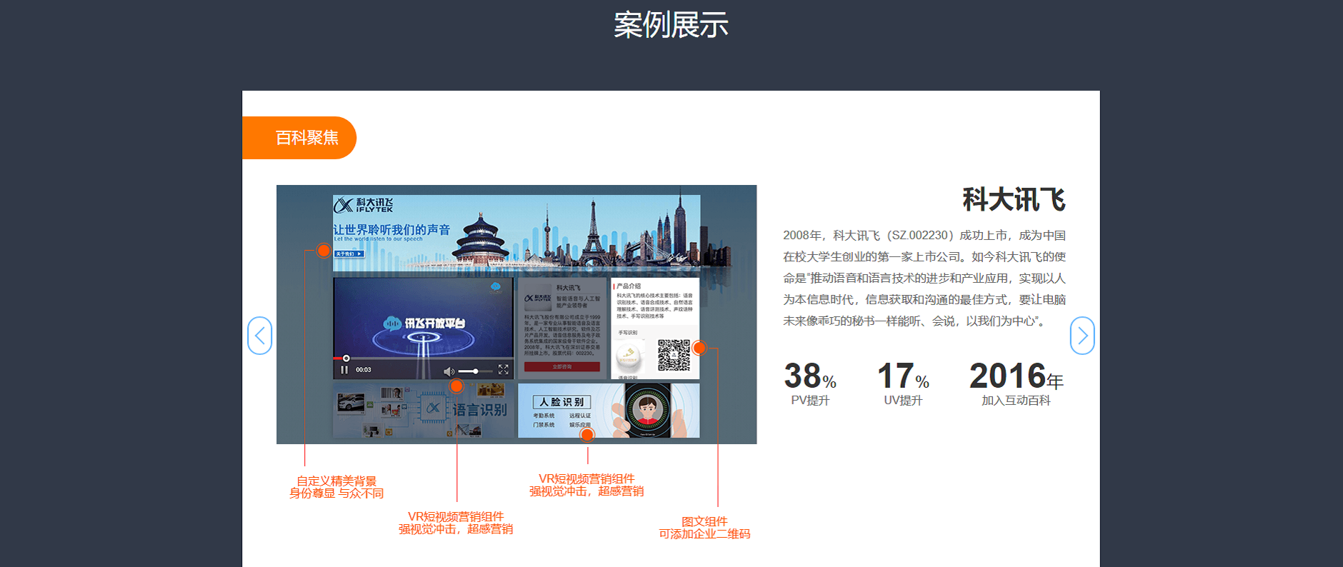Viewport: 1343px width, 567px height.
Task: Mute the video with the speaker icon
Action: pos(449,371)
